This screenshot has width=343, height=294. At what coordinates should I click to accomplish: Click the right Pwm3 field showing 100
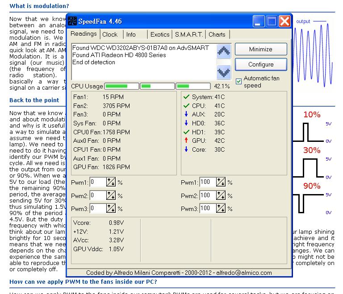208,208
